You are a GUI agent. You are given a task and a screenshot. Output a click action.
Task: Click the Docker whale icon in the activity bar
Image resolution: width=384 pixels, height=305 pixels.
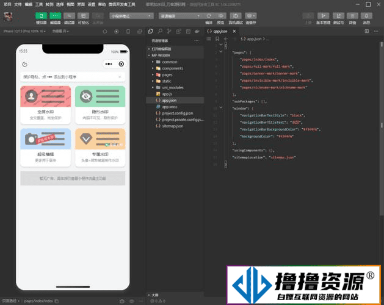click(197, 31)
